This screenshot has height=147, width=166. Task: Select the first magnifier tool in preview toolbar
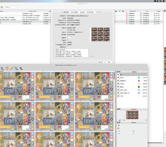tap(2, 68)
